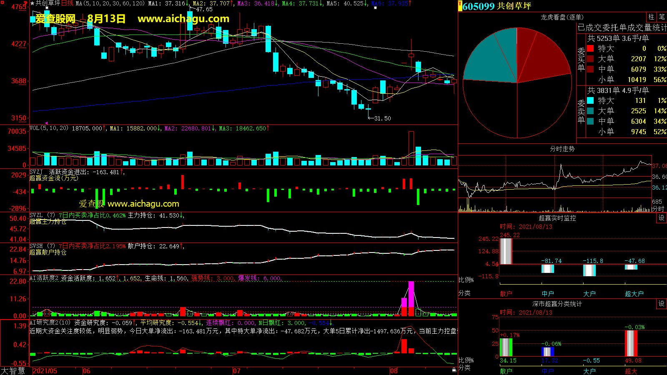Click the star icon before 共创草坪

coord(32,3)
